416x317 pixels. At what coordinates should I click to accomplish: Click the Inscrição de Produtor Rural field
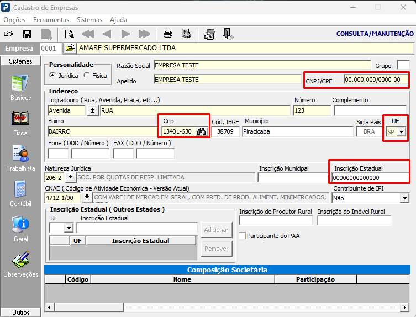[x=276, y=221]
